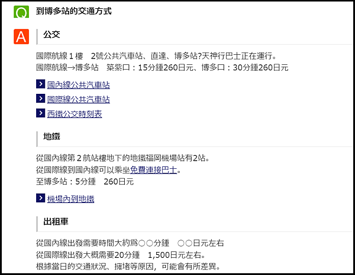
Task: Click the line starting 國際航線１樓
Action: (x=156, y=56)
